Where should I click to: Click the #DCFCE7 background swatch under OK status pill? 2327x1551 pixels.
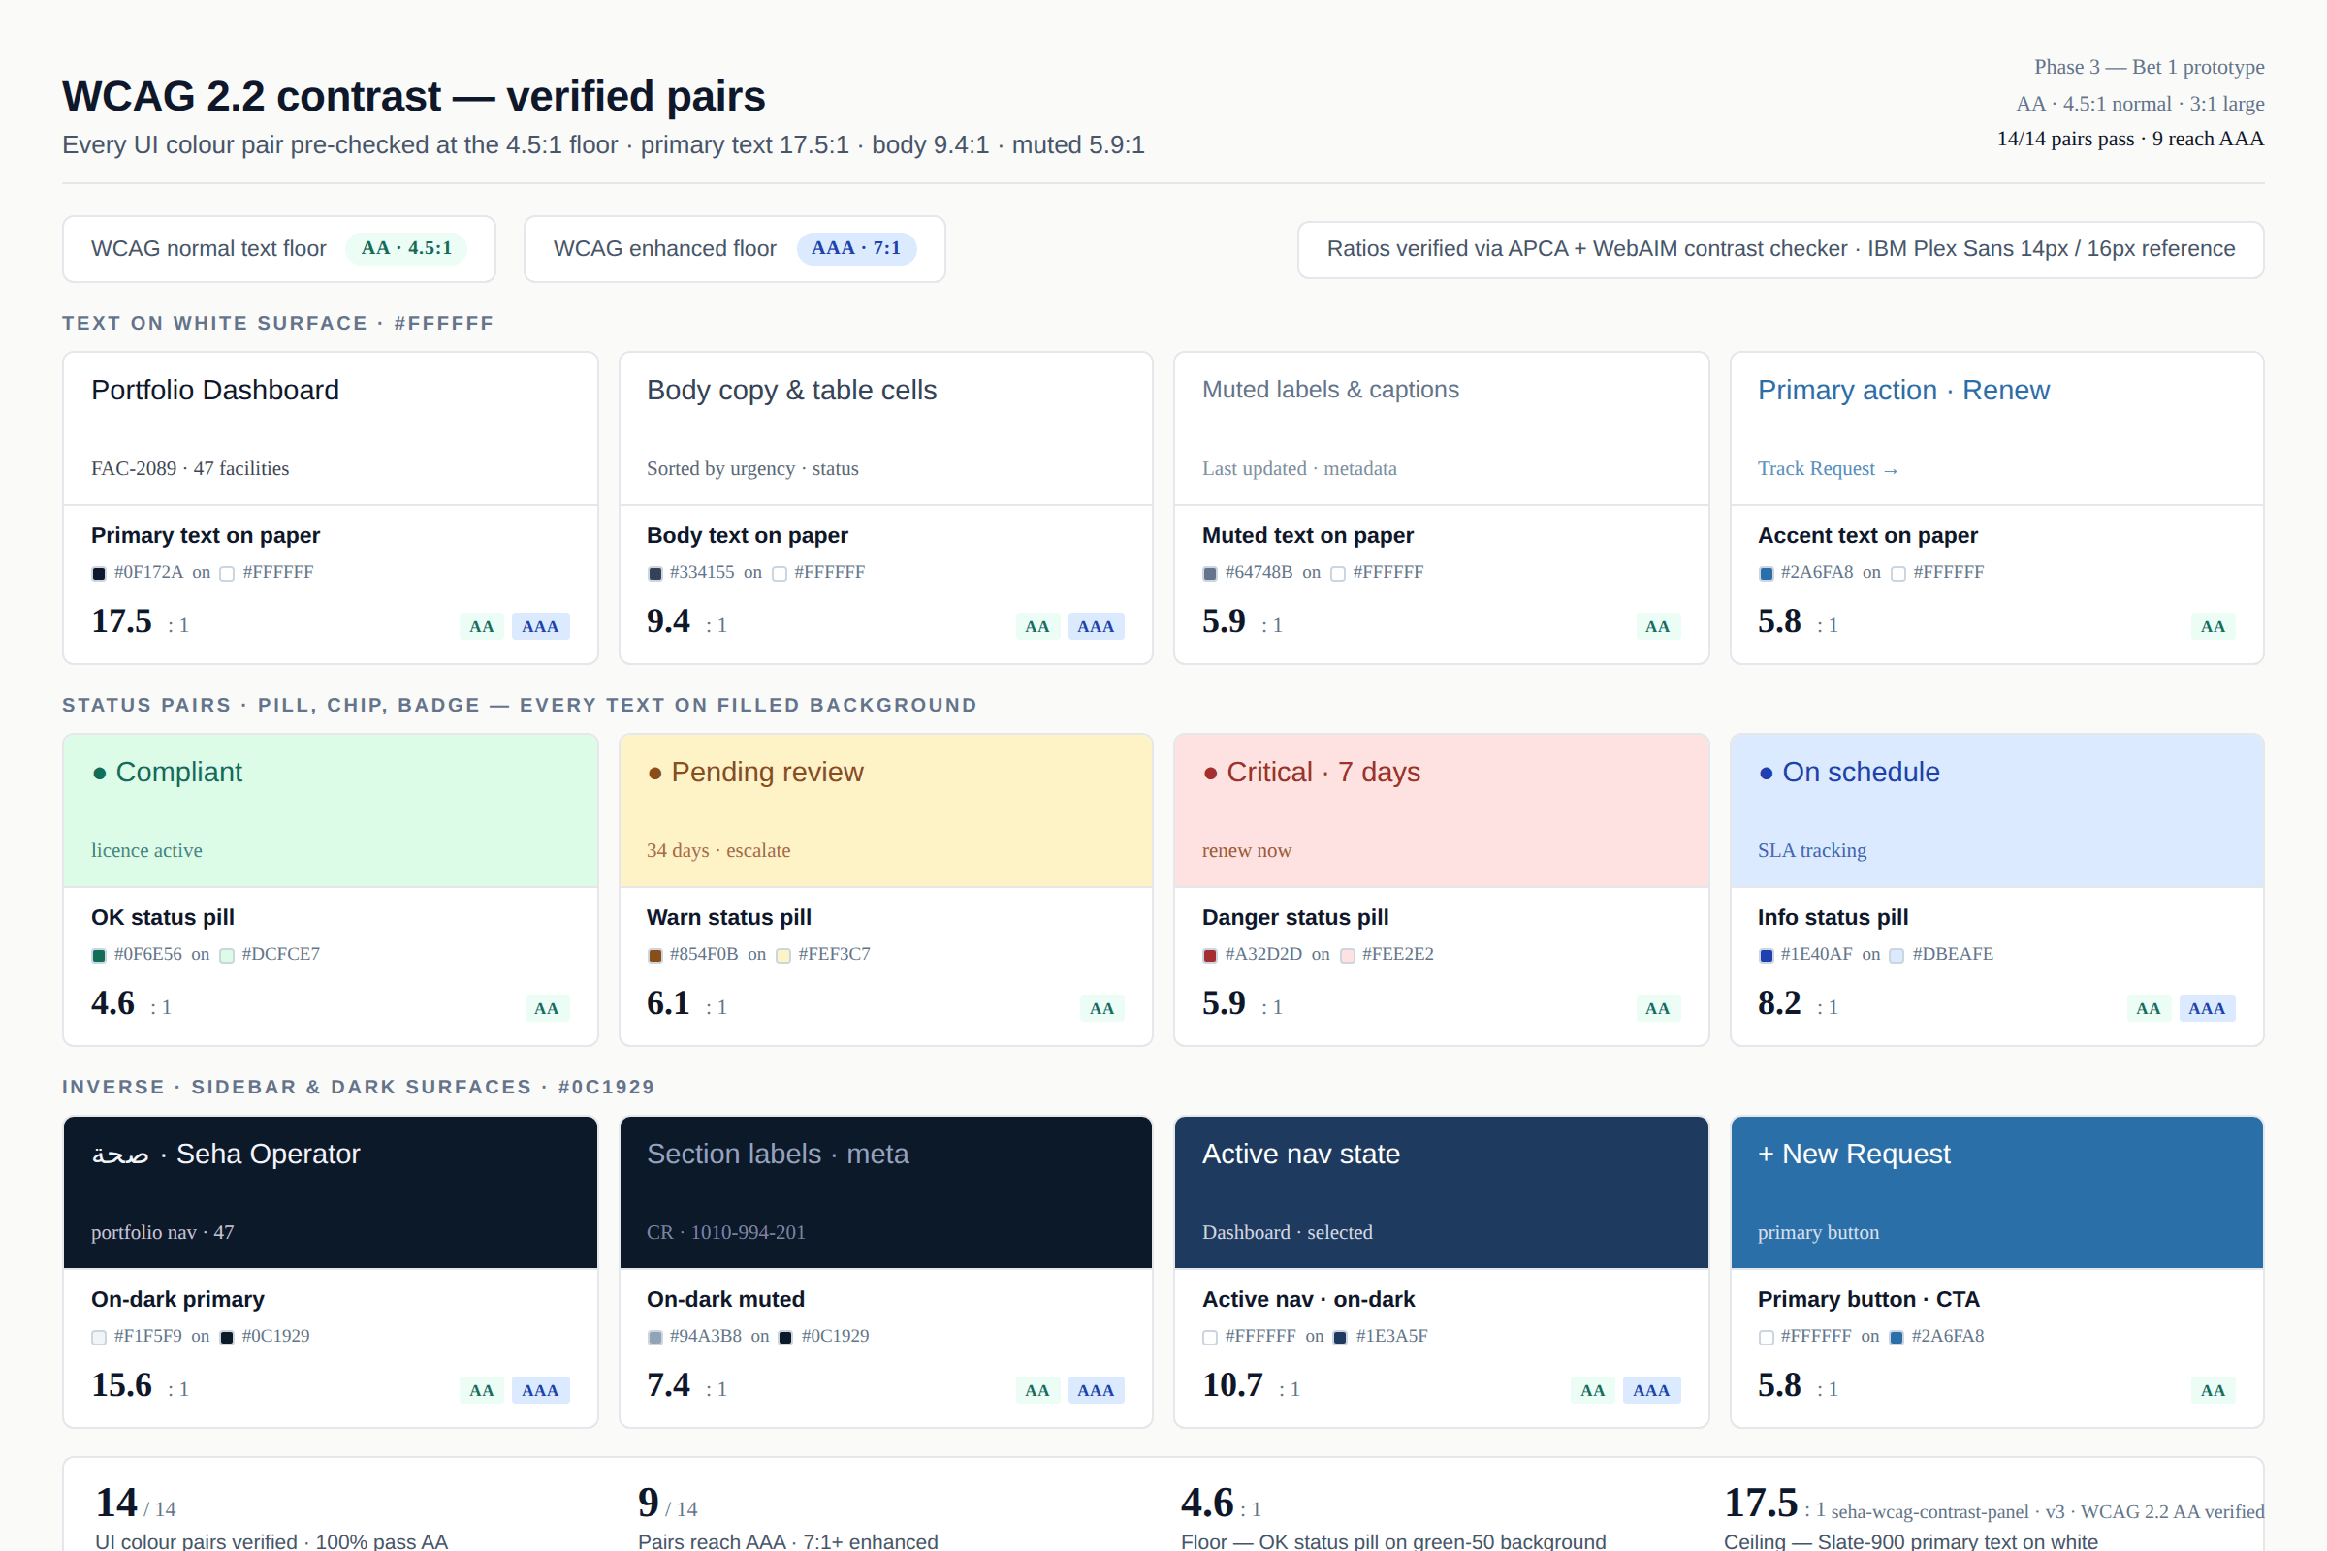(x=227, y=956)
